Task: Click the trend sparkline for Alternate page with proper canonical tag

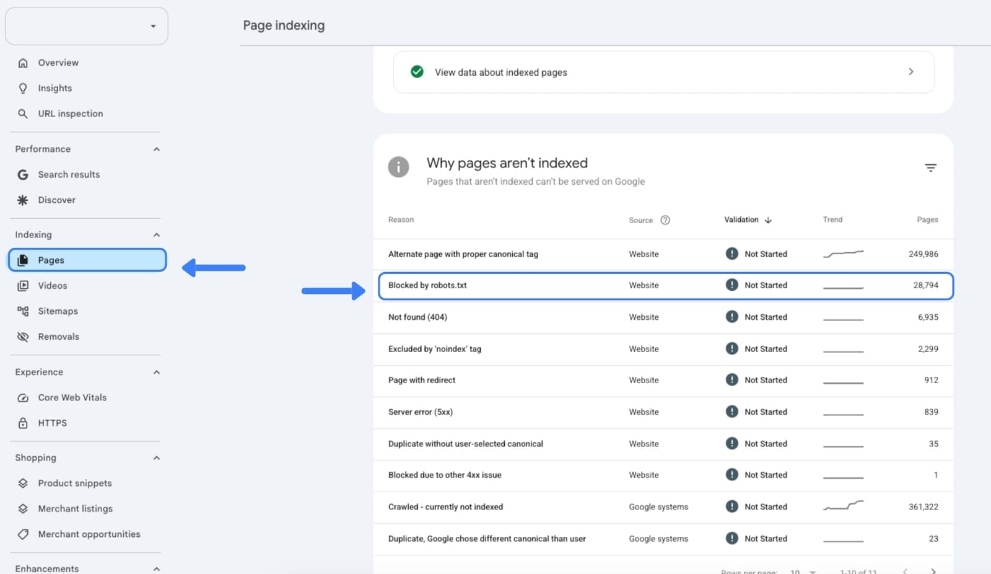Action: coord(843,254)
